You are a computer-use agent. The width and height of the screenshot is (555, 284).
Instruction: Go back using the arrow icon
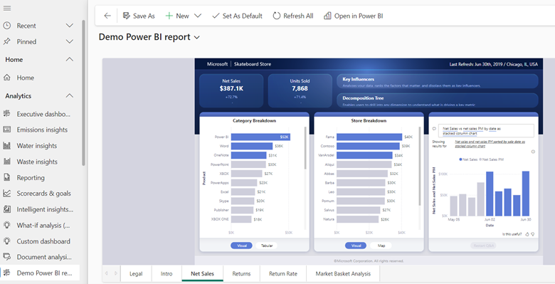coord(107,16)
